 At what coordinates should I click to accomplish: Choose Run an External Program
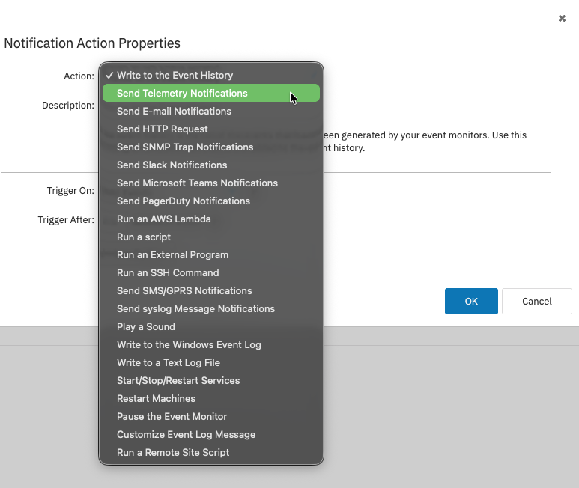[172, 255]
